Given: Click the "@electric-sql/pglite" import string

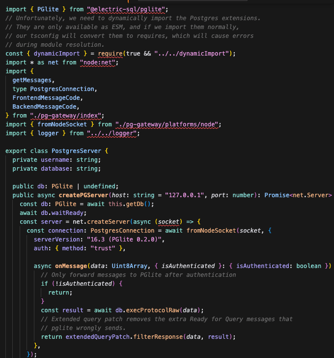Looking at the screenshot, I should (126, 9).
